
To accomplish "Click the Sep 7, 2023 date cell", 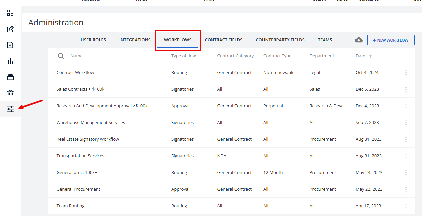I will [367, 123].
